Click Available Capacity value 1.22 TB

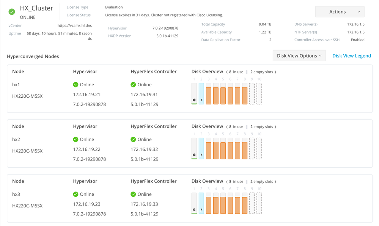point(265,32)
